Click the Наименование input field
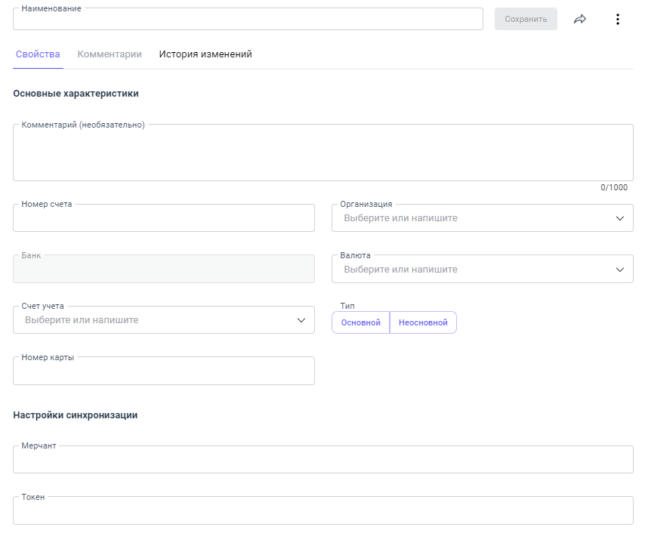Viewport: 645px width, 558px height. click(248, 20)
